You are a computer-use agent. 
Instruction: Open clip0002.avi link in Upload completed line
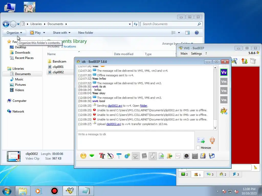[x=113, y=124]
